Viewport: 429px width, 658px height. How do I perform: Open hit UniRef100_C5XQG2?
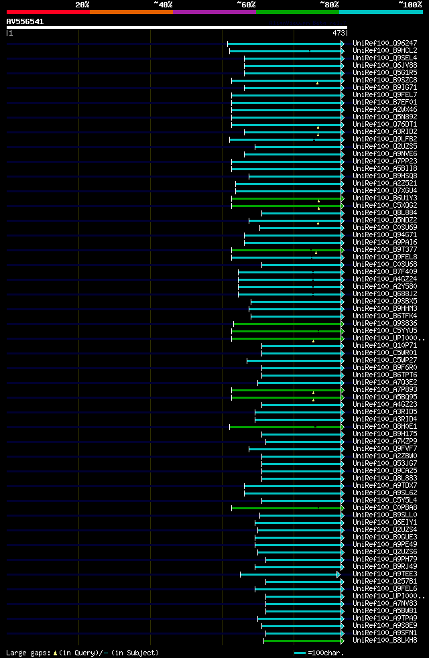tap(385, 206)
